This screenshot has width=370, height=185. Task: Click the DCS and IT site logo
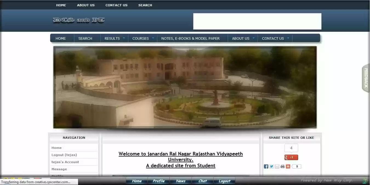[79, 20]
